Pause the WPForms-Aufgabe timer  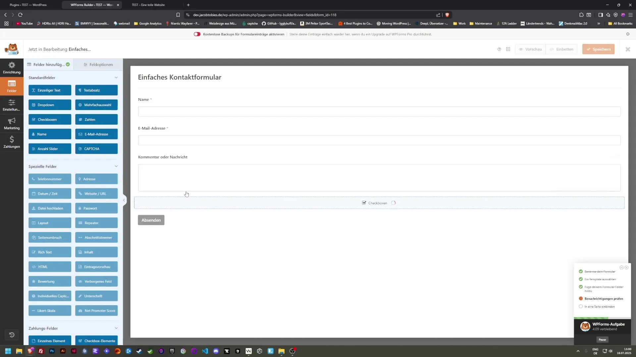[x=602, y=339]
